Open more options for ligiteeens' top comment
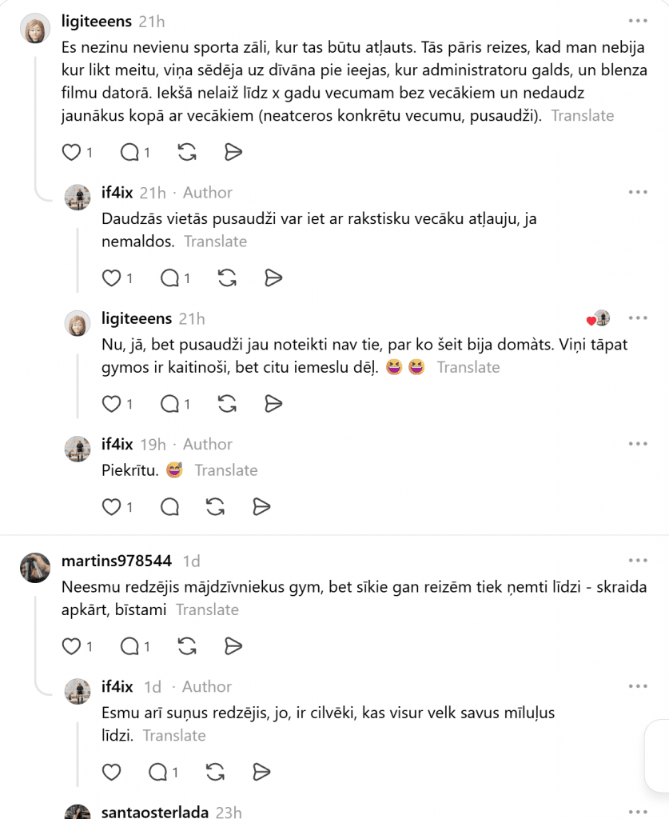The image size is (669, 819). click(x=638, y=21)
